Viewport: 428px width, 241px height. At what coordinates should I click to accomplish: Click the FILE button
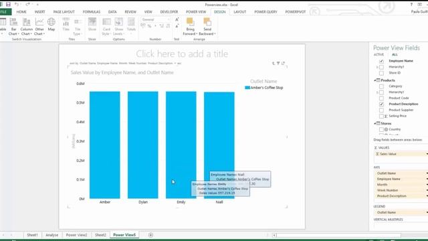pos(5,12)
